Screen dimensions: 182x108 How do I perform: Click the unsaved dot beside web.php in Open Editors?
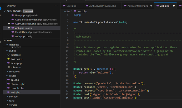9,28
